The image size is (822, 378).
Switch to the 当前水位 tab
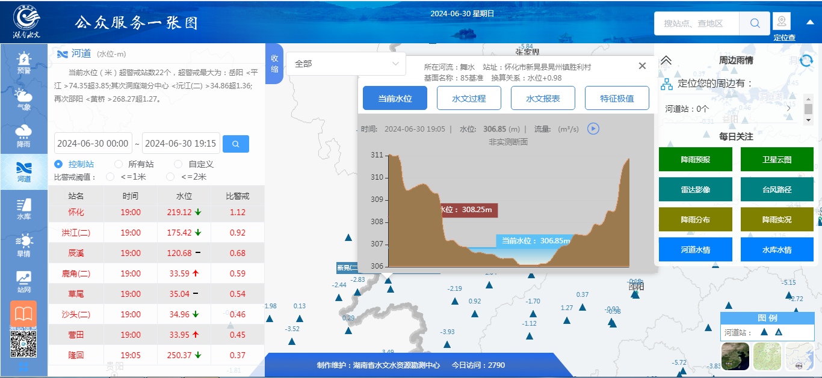(395, 98)
